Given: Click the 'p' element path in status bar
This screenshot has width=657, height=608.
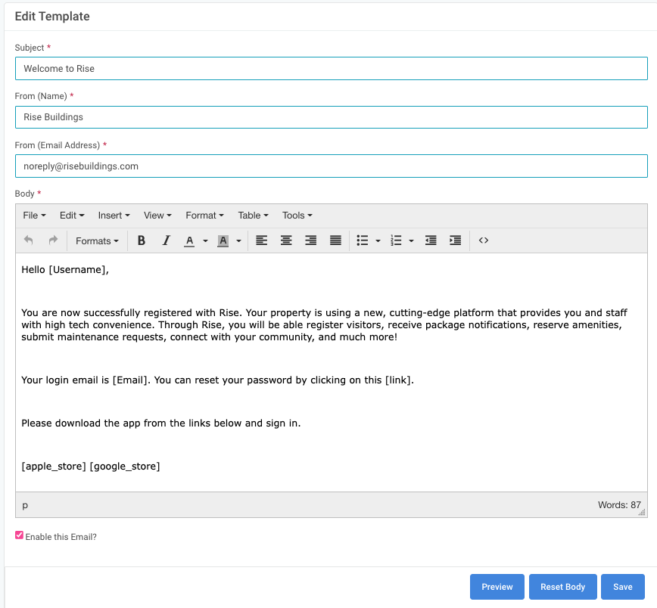Looking at the screenshot, I should tap(25, 505).
